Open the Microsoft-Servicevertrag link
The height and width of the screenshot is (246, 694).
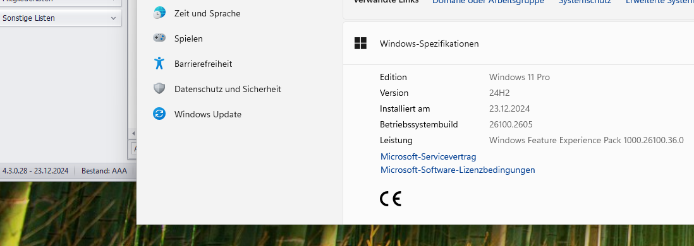(428, 156)
